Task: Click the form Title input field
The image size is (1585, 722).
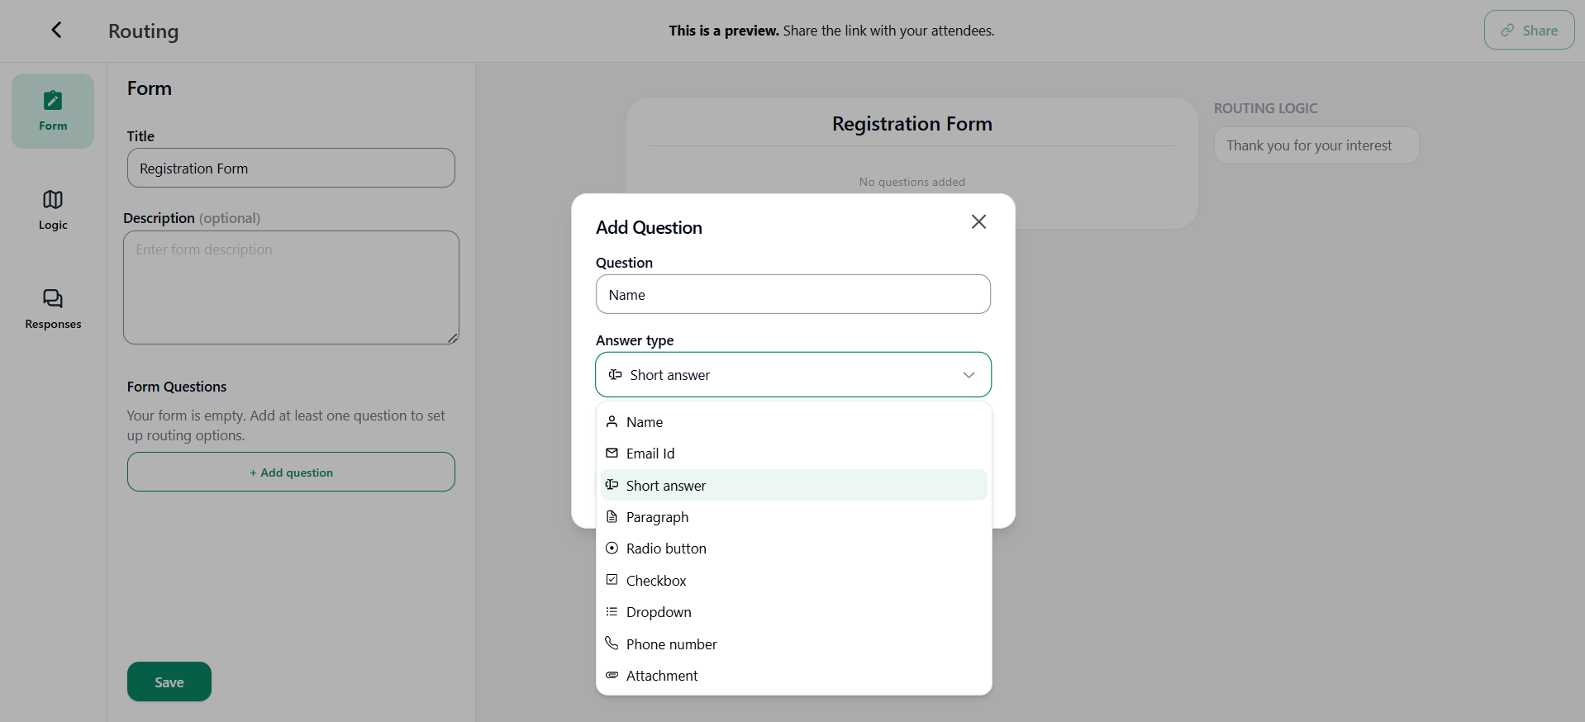Action: pos(291,169)
